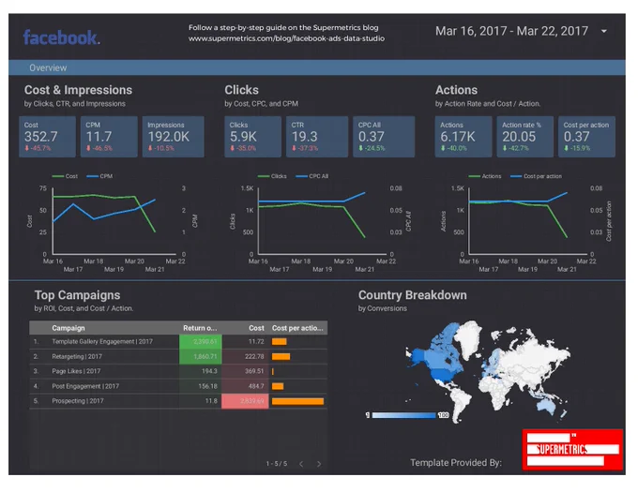The image size is (638, 492).
Task: Go to next page of campaigns table
Action: 319,464
